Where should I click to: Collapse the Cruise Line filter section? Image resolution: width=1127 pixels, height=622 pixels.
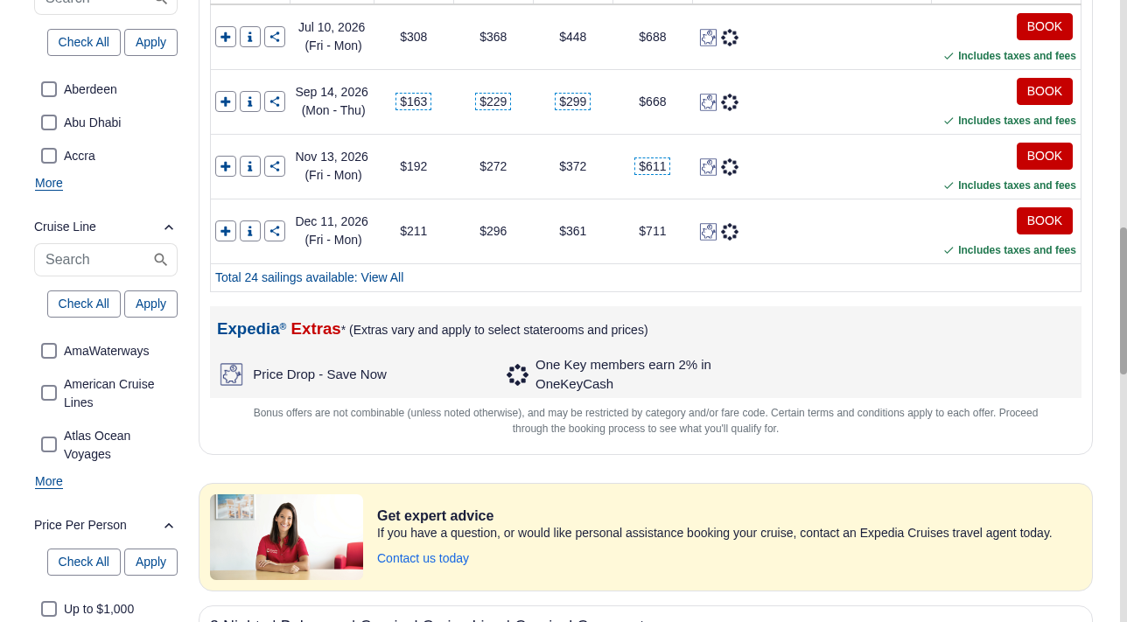point(169,227)
